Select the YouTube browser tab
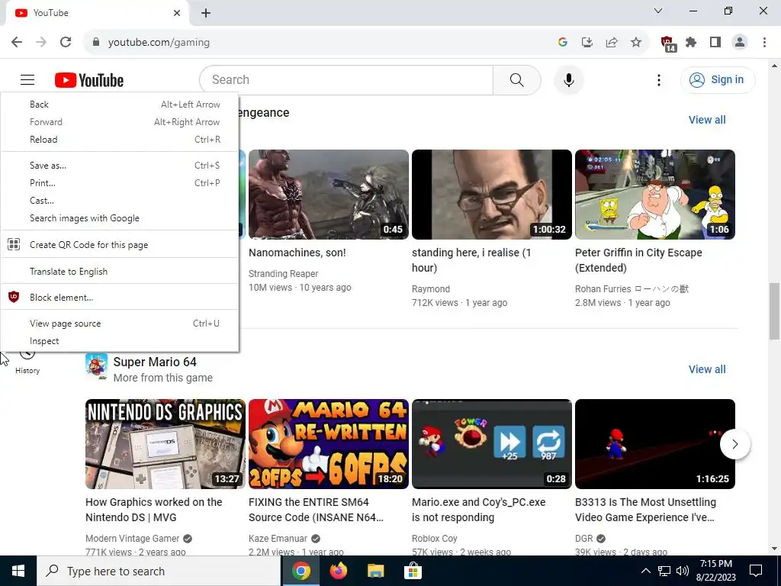The height and width of the screenshot is (586, 781). 97,13
